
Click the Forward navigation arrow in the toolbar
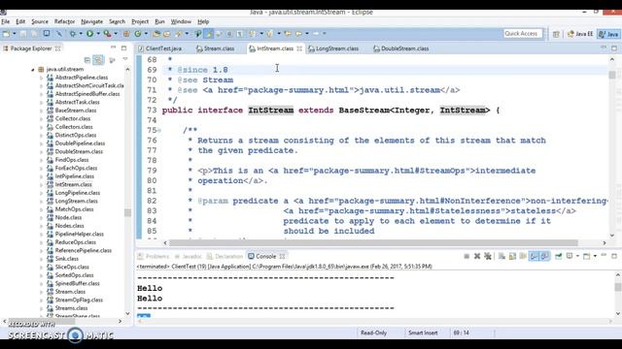click(316, 34)
